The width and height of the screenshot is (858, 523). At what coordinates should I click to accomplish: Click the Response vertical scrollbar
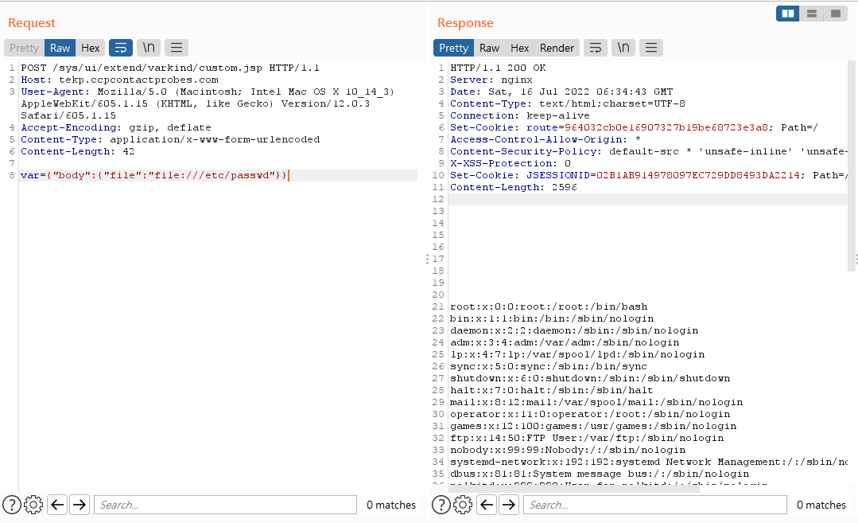pos(852,166)
